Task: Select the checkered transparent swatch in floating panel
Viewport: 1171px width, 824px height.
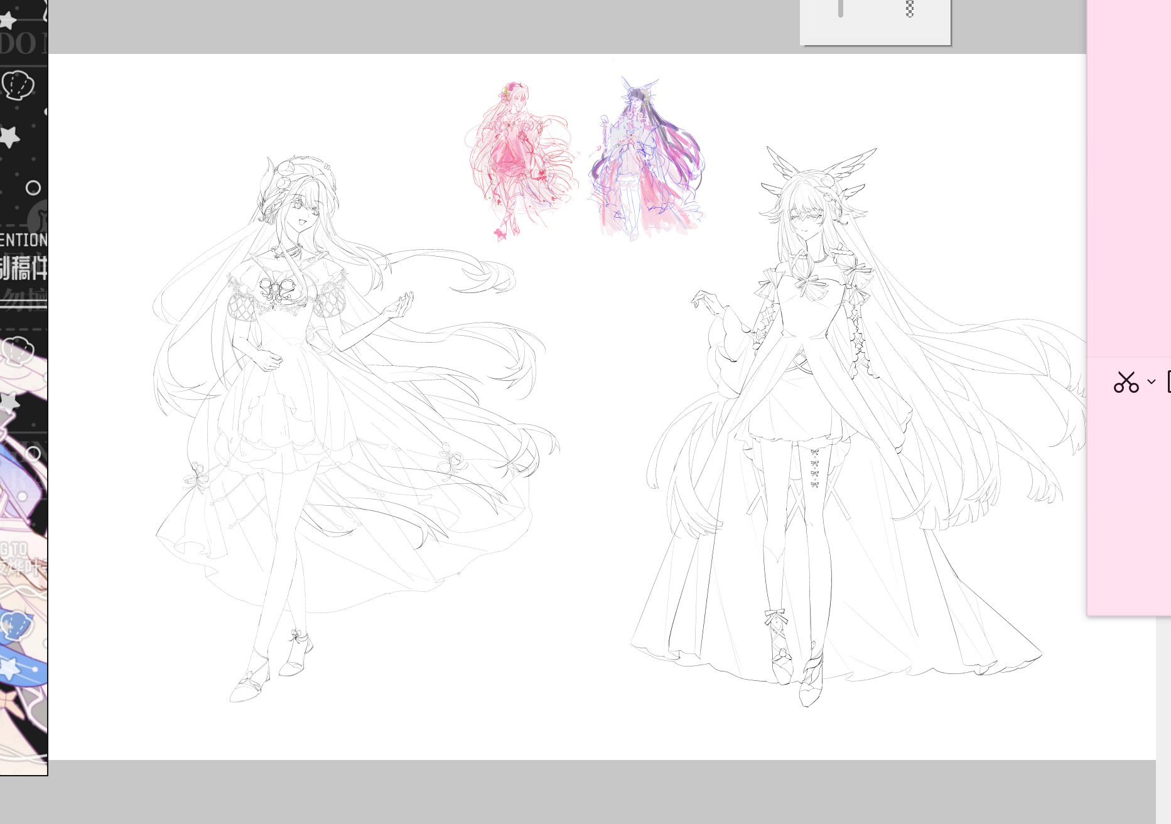Action: pyautogui.click(x=909, y=9)
